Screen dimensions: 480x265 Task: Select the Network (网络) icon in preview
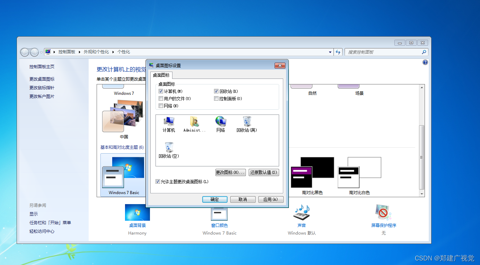221,124
